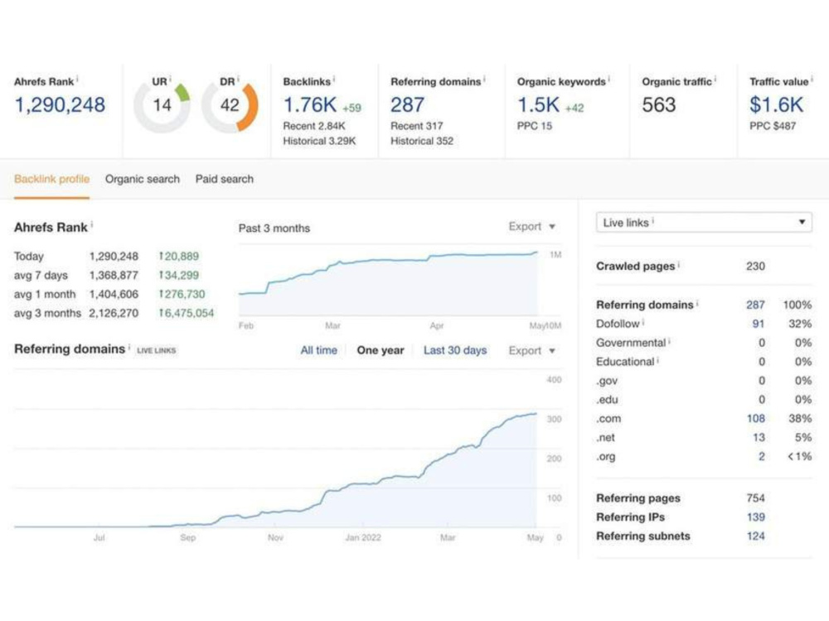Open Export dropdown for Ahrefs Rank chart
The width and height of the screenshot is (829, 621).
click(x=532, y=227)
